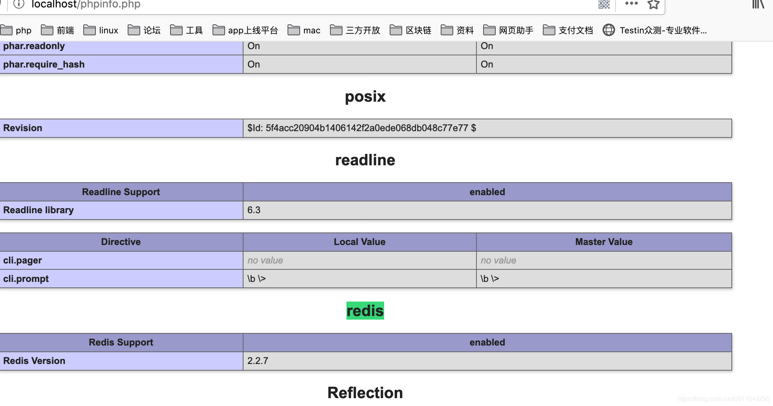Click the Revision label cell
The image size is (773, 406).
(x=121, y=128)
